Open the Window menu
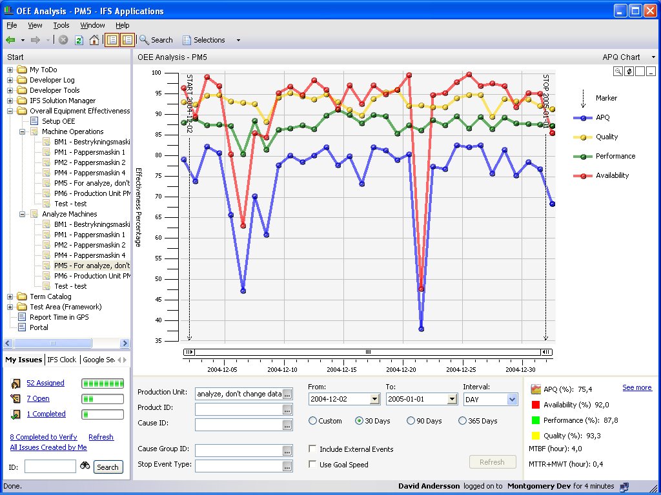Screen dimensions: 661x495 tap(92, 25)
